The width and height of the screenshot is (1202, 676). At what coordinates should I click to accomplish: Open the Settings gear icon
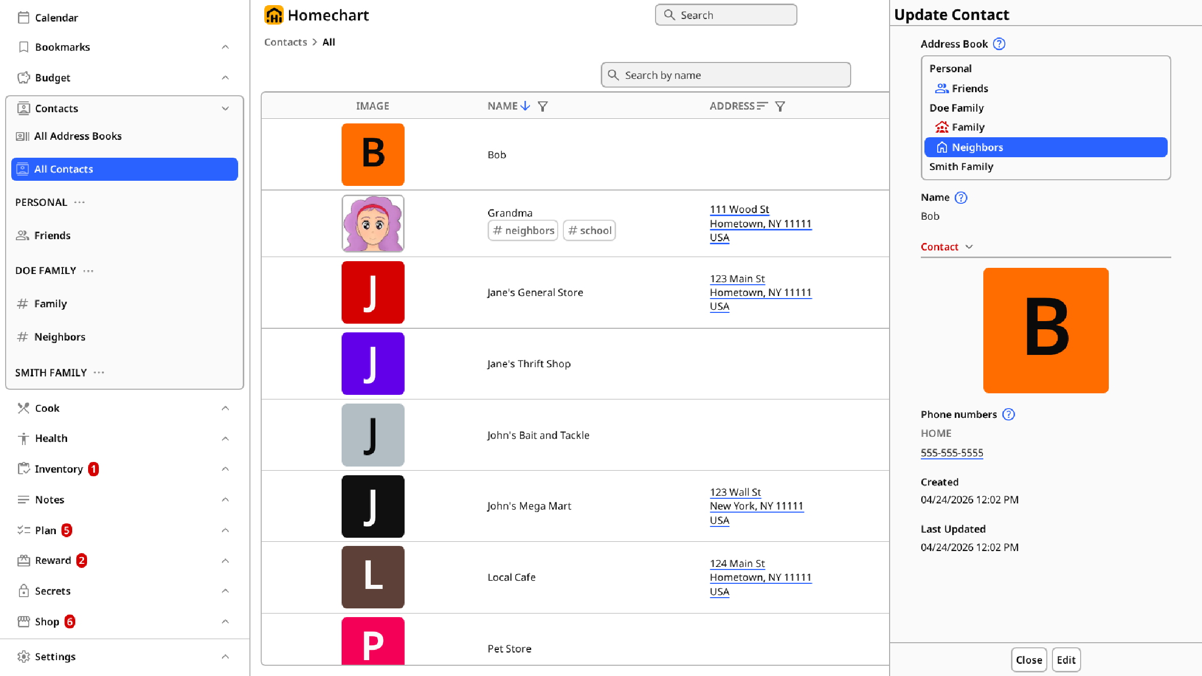[23, 657]
